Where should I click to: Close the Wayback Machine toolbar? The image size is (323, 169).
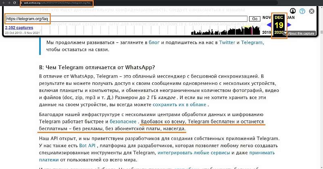(x=312, y=11)
